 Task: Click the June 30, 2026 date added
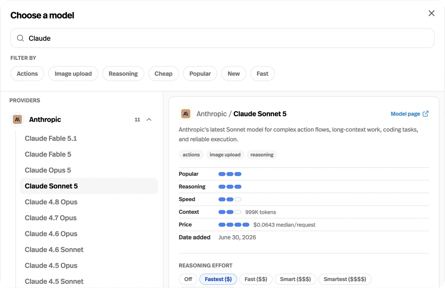pyautogui.click(x=237, y=237)
